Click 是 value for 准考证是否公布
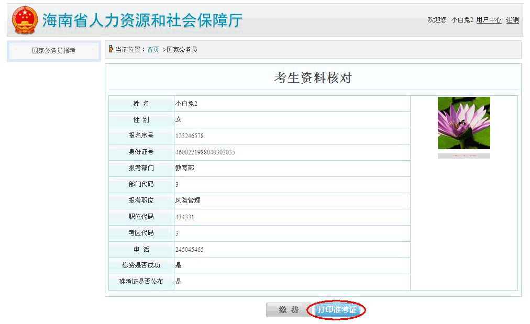530x324 pixels. (178, 282)
